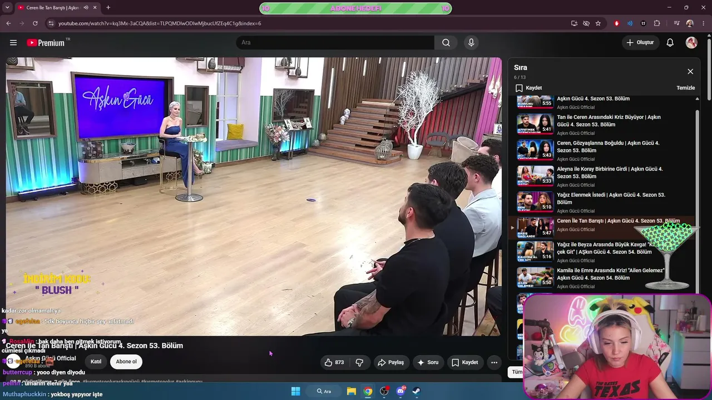This screenshot has width=712, height=400.
Task: Click the video player to toggle playback
Action: pyautogui.click(x=254, y=197)
